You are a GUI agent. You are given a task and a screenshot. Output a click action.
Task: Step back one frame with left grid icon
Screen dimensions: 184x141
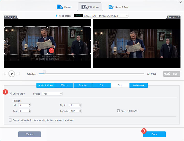[x=5, y=74]
